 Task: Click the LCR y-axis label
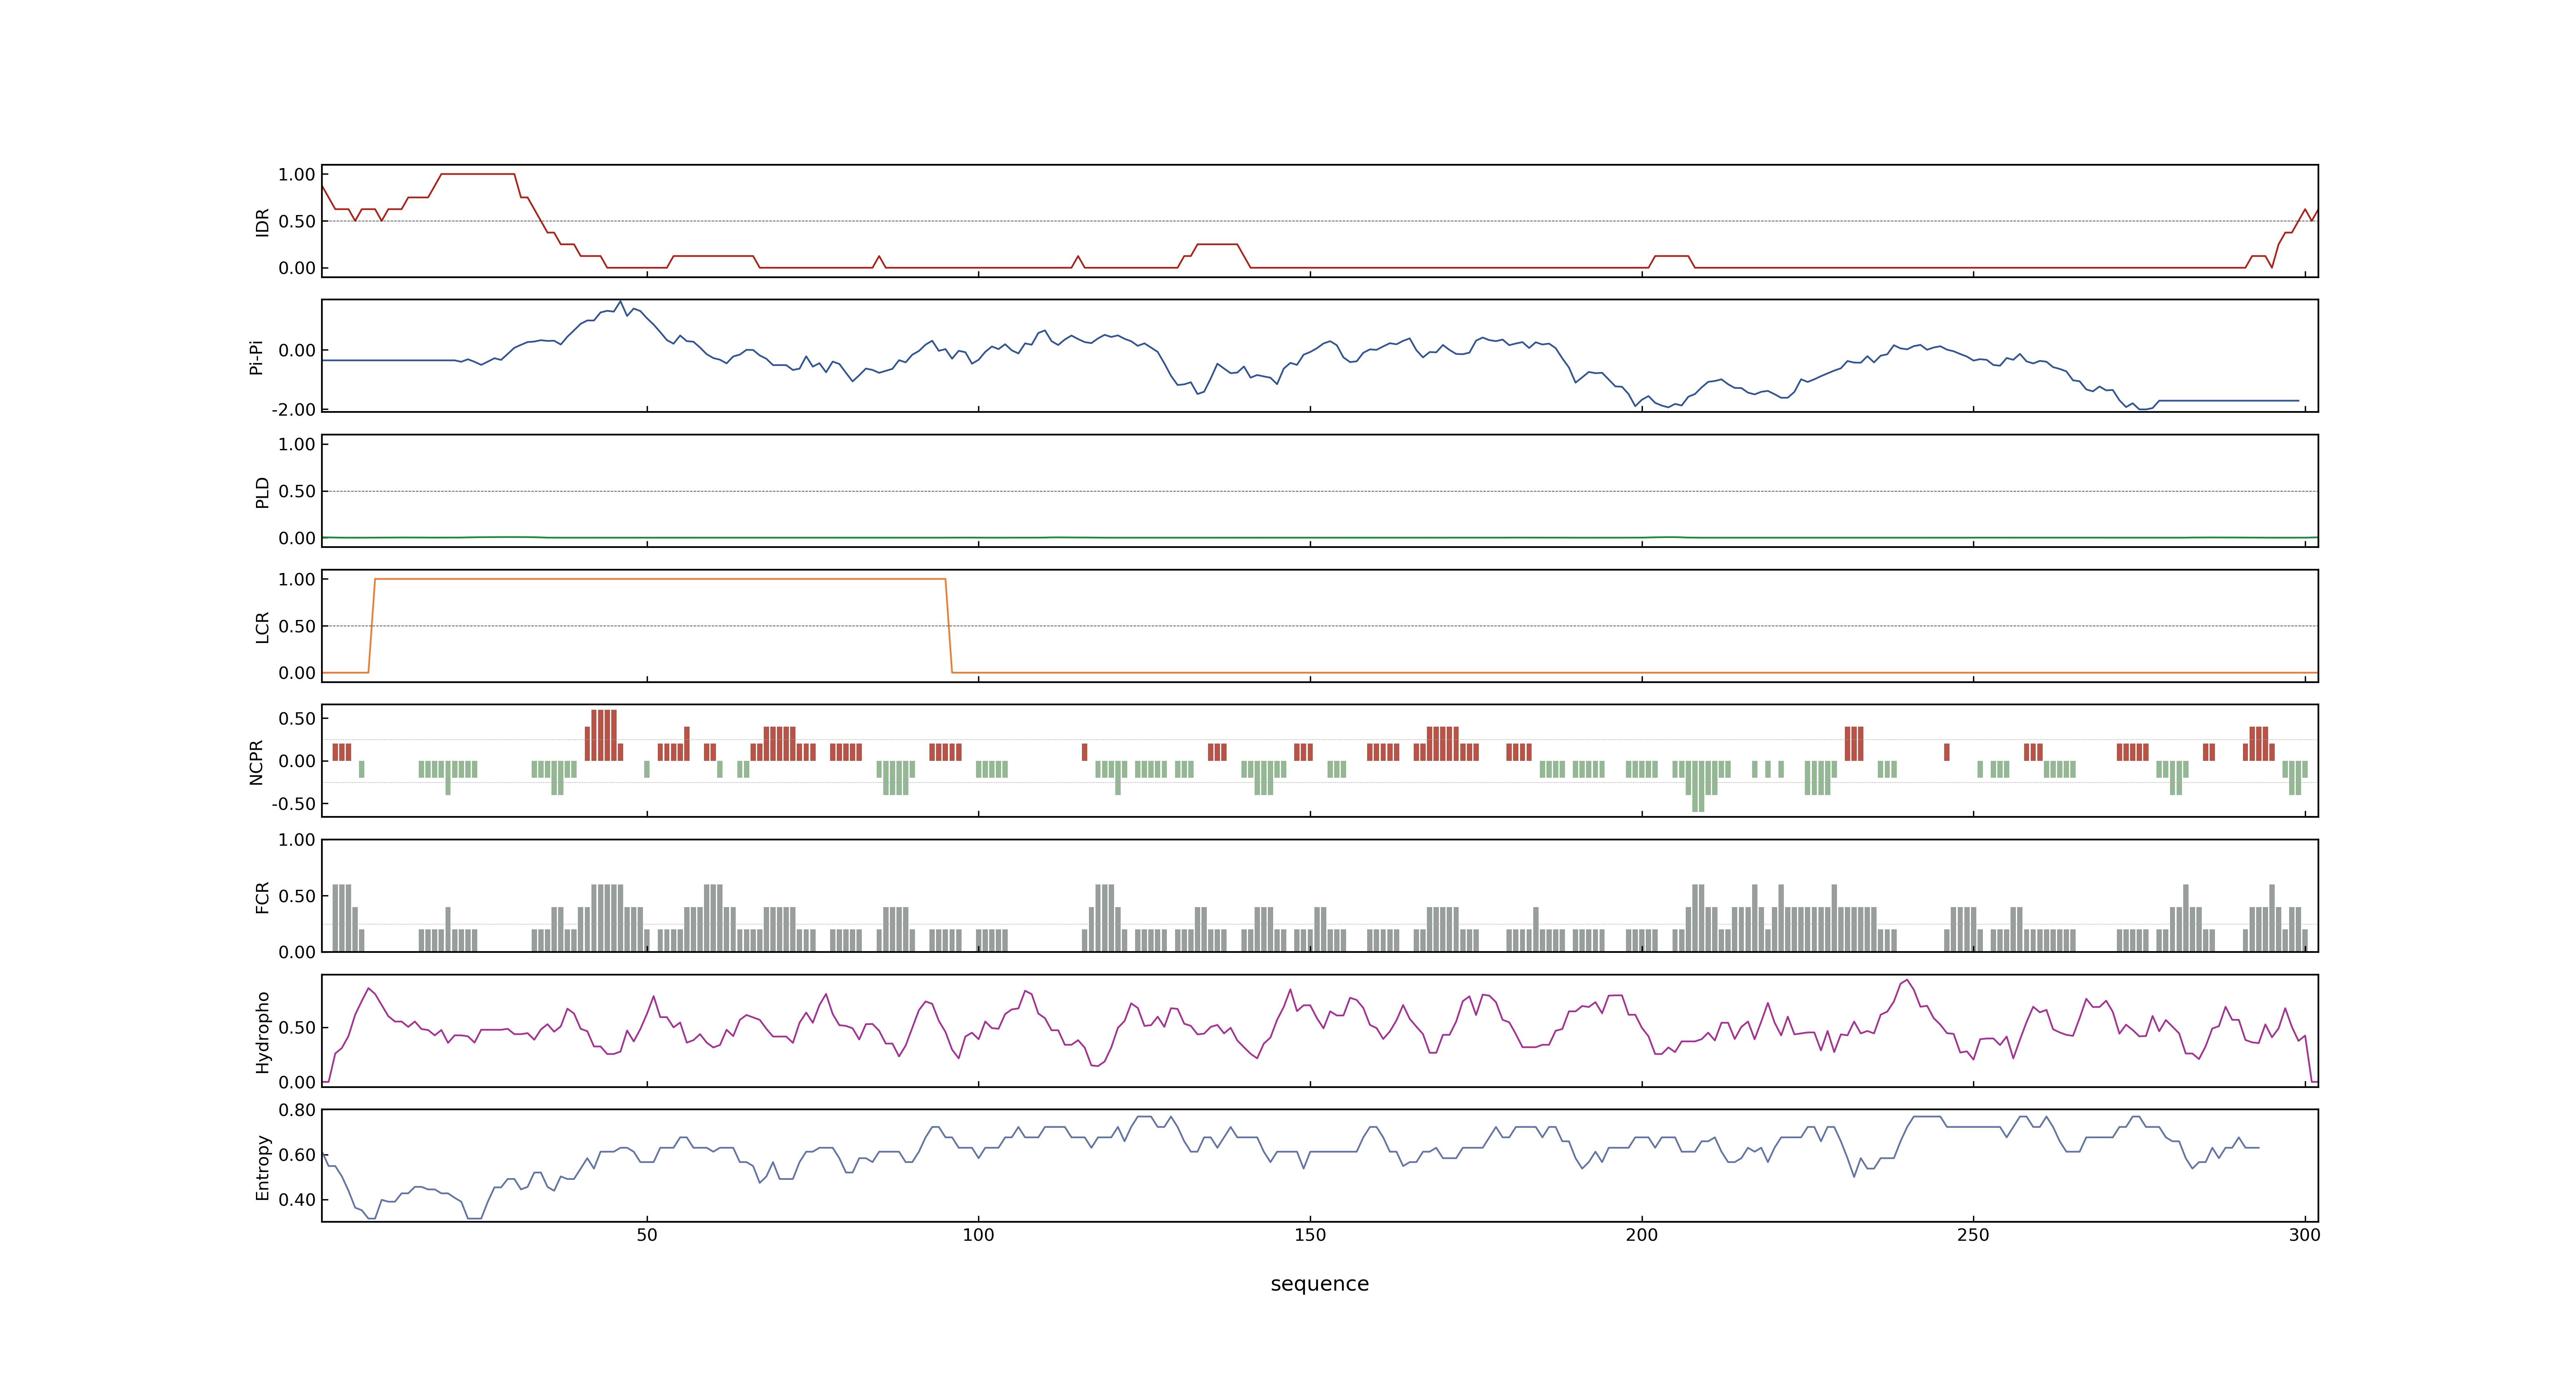(262, 627)
